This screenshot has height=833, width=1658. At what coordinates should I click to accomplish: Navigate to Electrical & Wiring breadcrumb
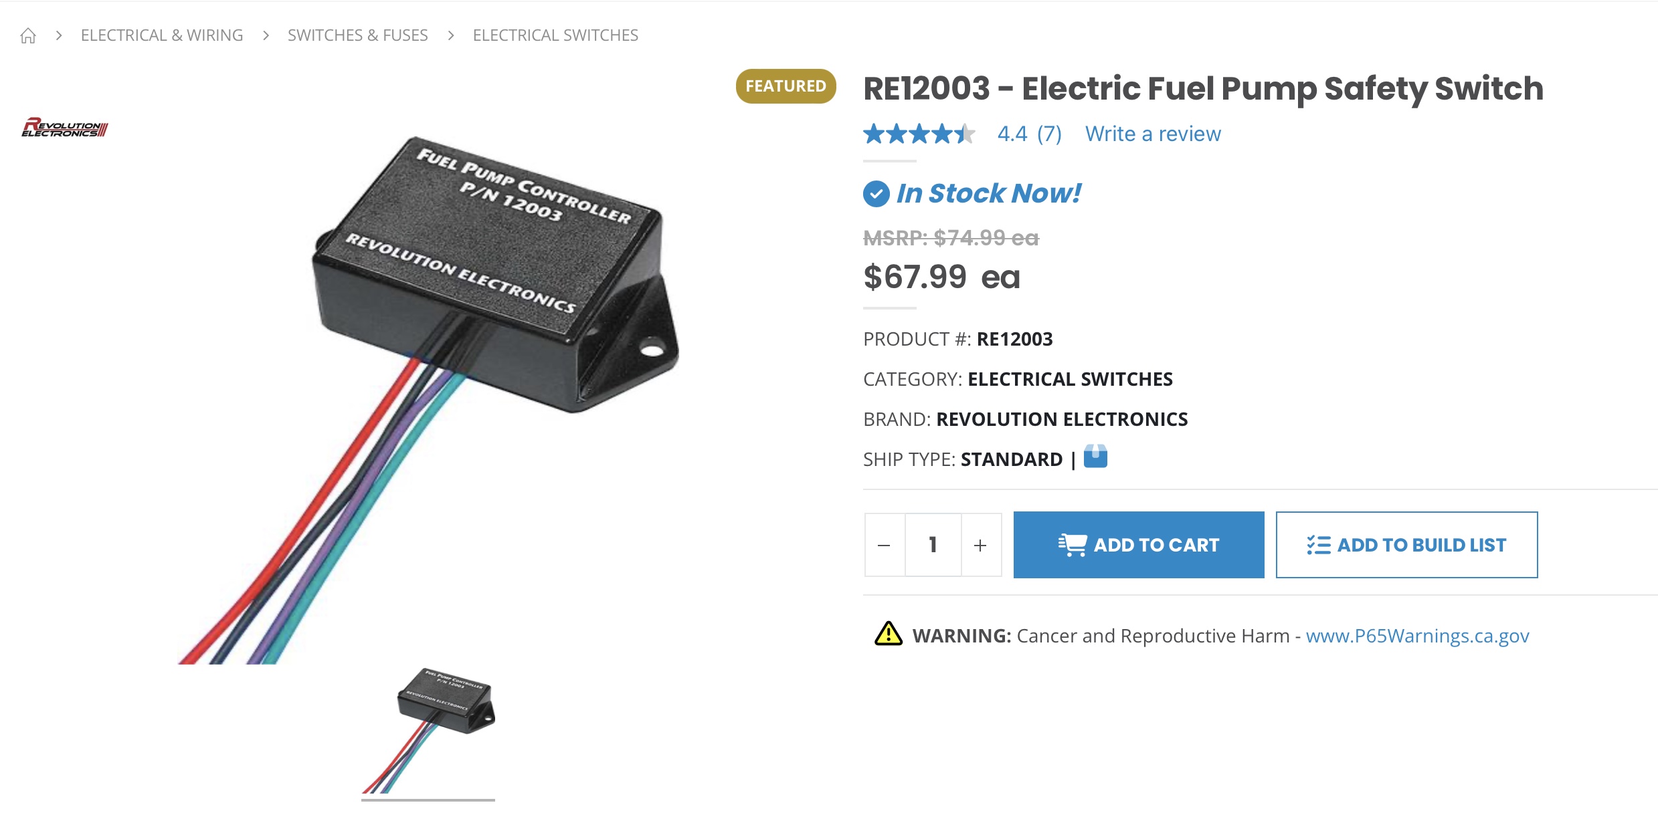click(x=162, y=35)
